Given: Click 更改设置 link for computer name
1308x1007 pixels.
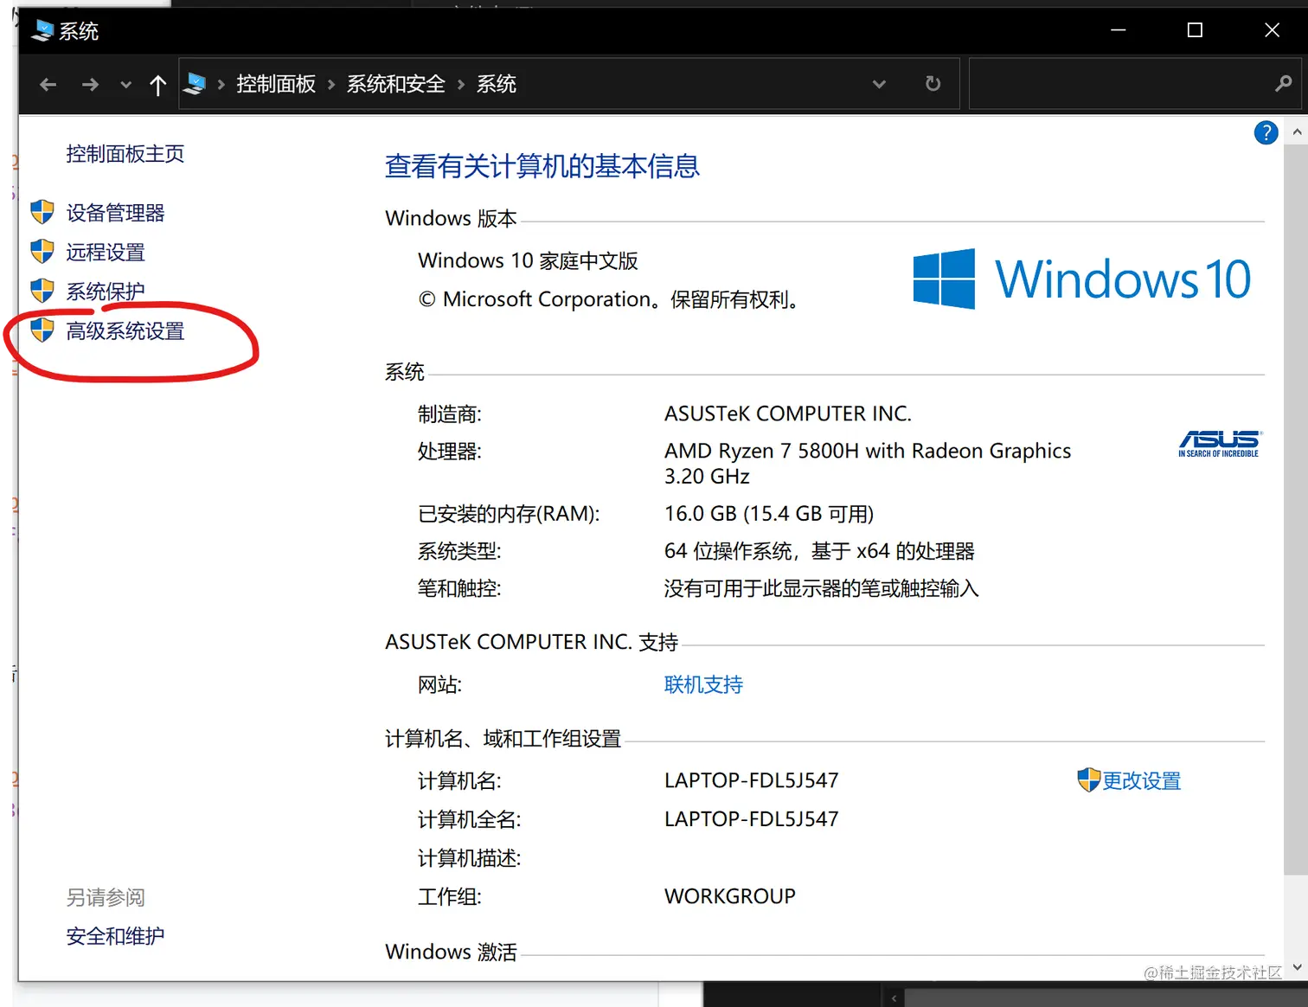Looking at the screenshot, I should [1141, 781].
